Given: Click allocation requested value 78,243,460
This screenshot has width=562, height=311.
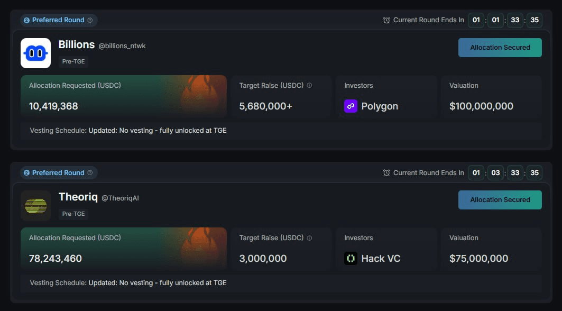Looking at the screenshot, I should [55, 258].
